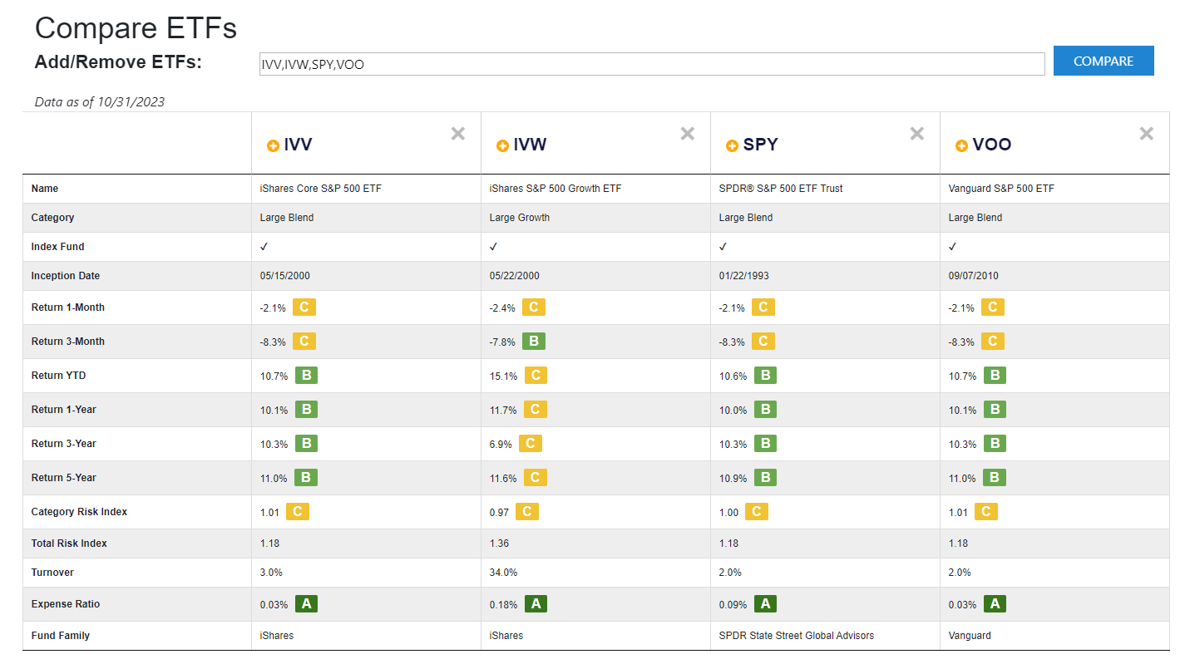Click VOO inception date 09/07/2010
The height and width of the screenshot is (669, 1190).
pos(974,276)
